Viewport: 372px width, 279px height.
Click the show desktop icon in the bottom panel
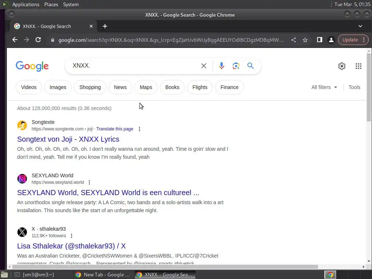(x=4, y=275)
